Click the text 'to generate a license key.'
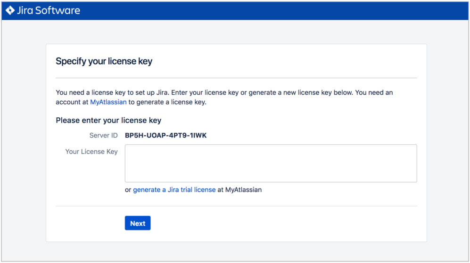Viewport: 470px width, 263px height. pyautogui.click(x=167, y=102)
